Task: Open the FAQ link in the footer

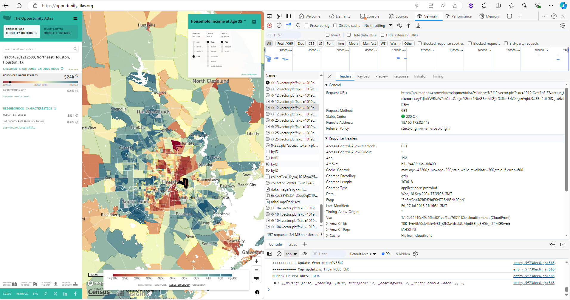Action: (35, 293)
